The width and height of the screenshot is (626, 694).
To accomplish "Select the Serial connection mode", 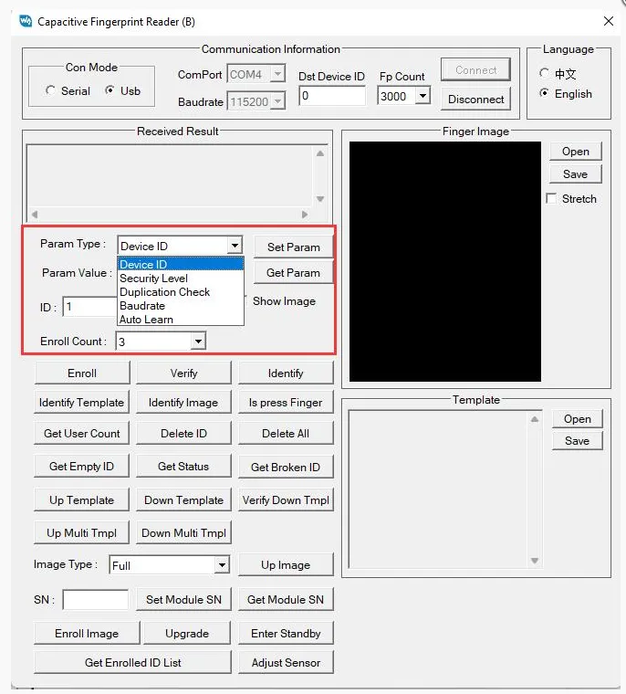I will tap(68, 91).
